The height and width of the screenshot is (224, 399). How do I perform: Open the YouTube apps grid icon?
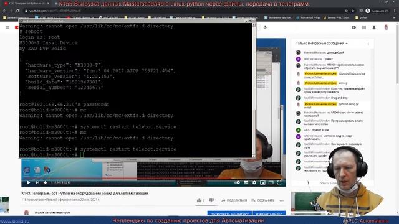[x=364, y=27]
